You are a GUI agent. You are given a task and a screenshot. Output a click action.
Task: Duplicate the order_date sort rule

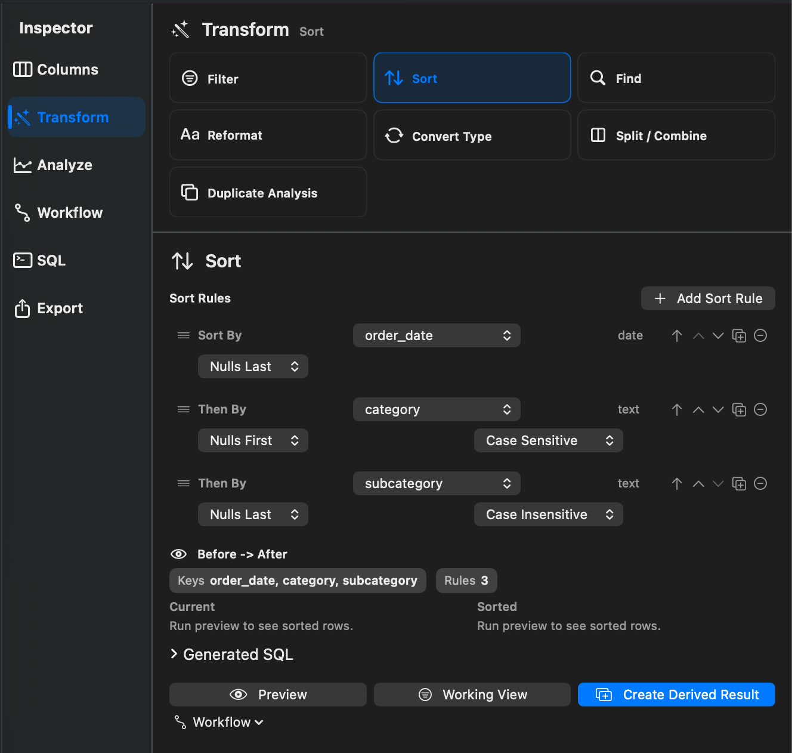(x=739, y=335)
